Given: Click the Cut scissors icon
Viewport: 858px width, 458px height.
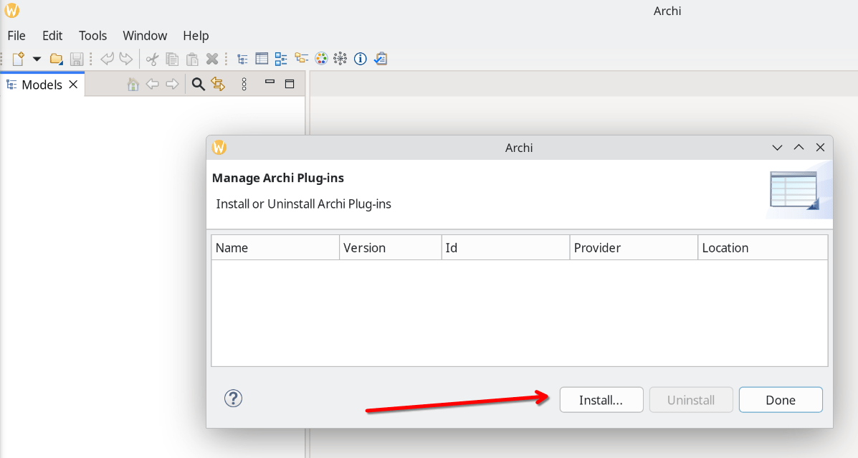Looking at the screenshot, I should pyautogui.click(x=152, y=59).
